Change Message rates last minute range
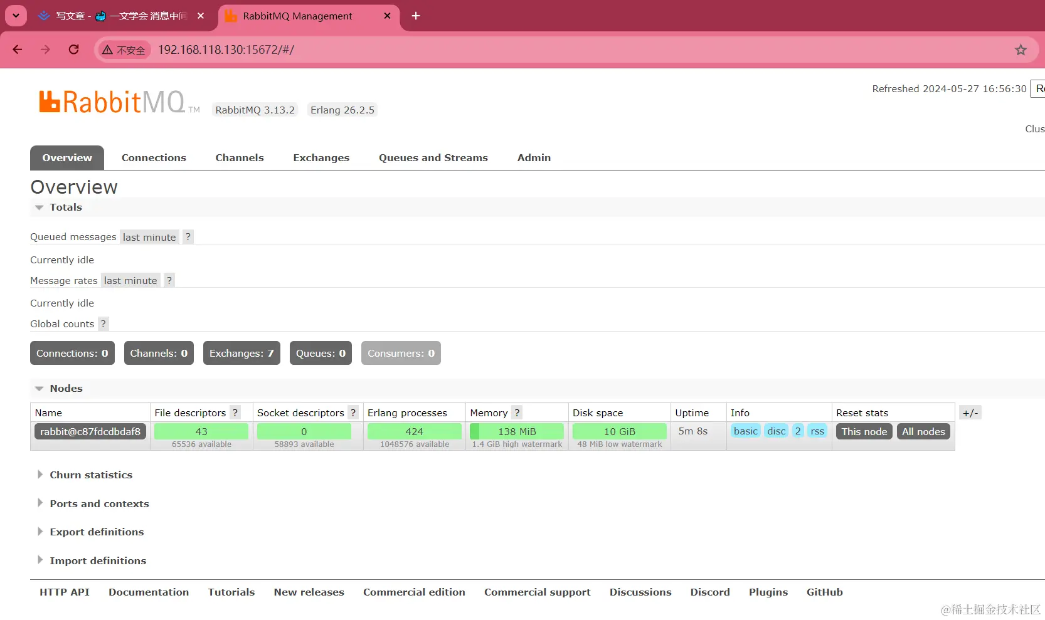 pyautogui.click(x=130, y=280)
